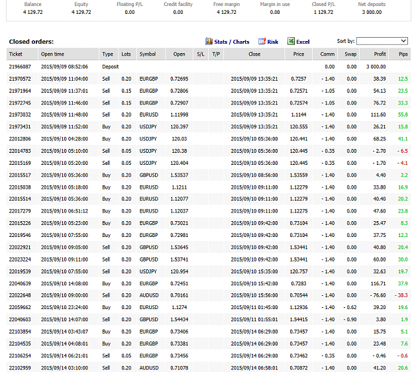Click the Swap column header
The height and width of the screenshot is (372, 414).
[348, 54]
